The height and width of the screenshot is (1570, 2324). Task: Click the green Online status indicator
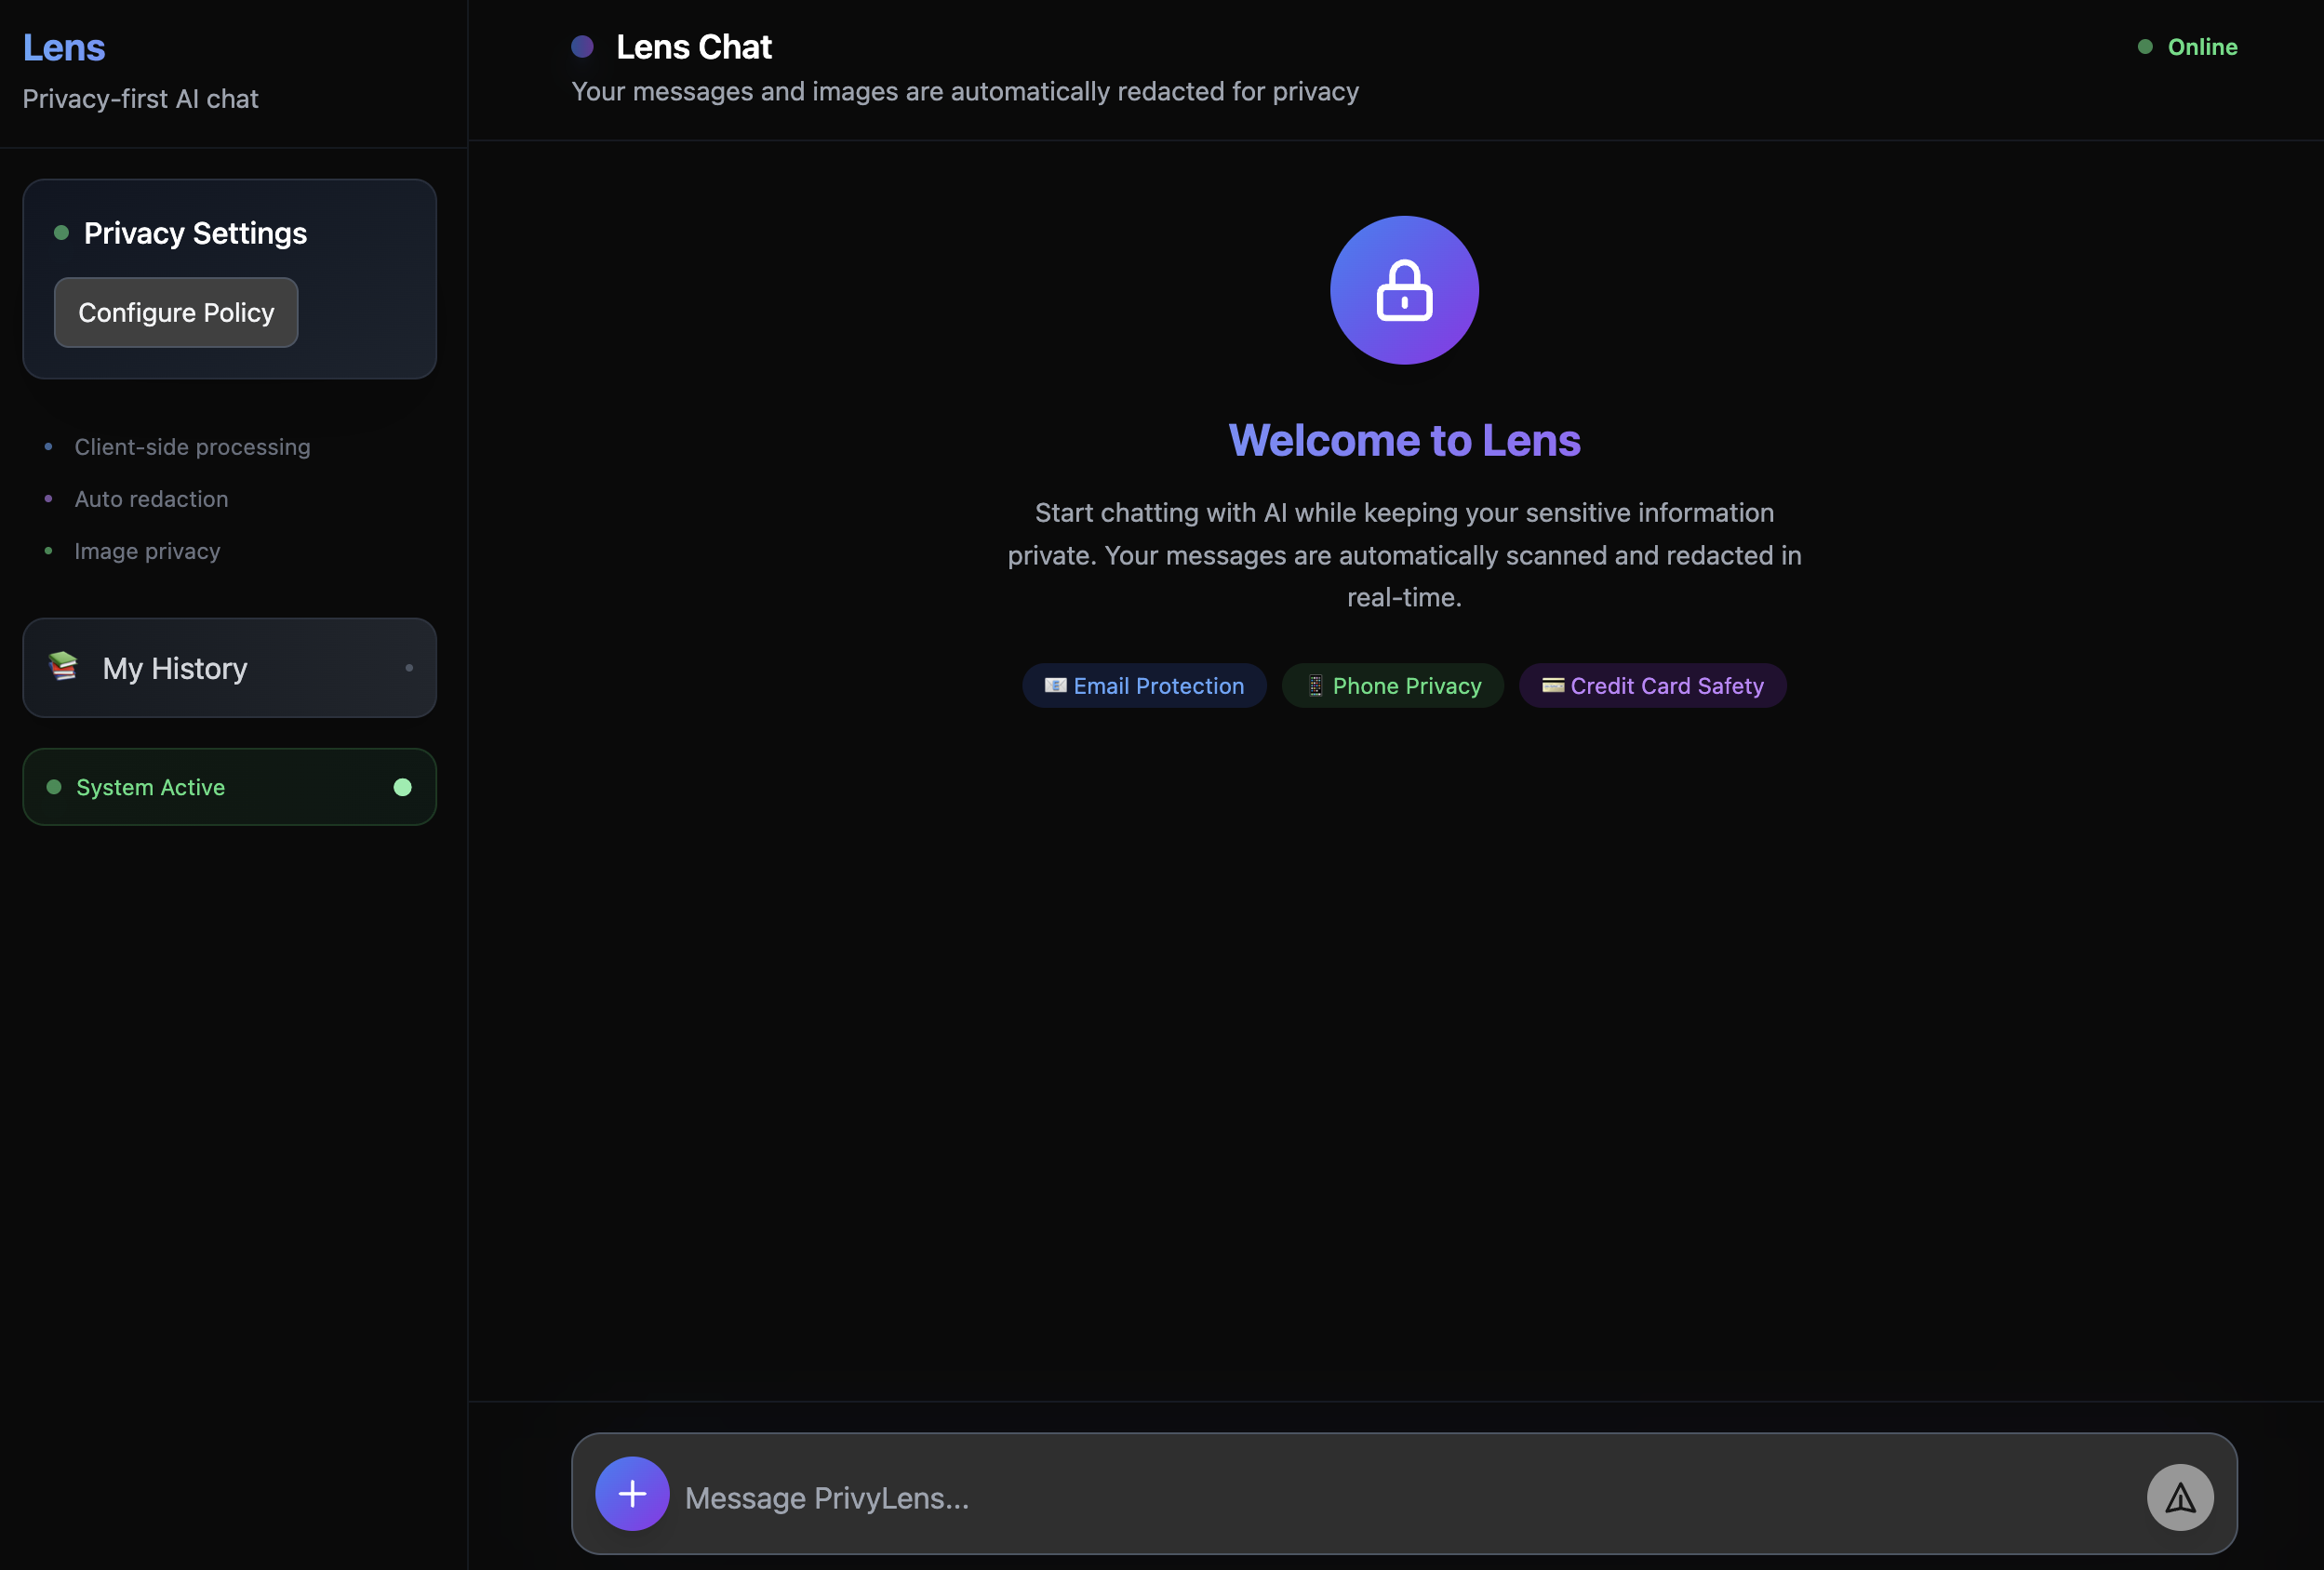pos(2187,47)
